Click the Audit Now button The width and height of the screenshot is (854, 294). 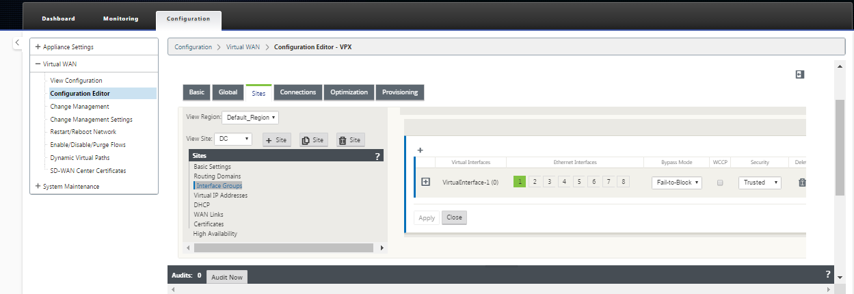click(227, 277)
